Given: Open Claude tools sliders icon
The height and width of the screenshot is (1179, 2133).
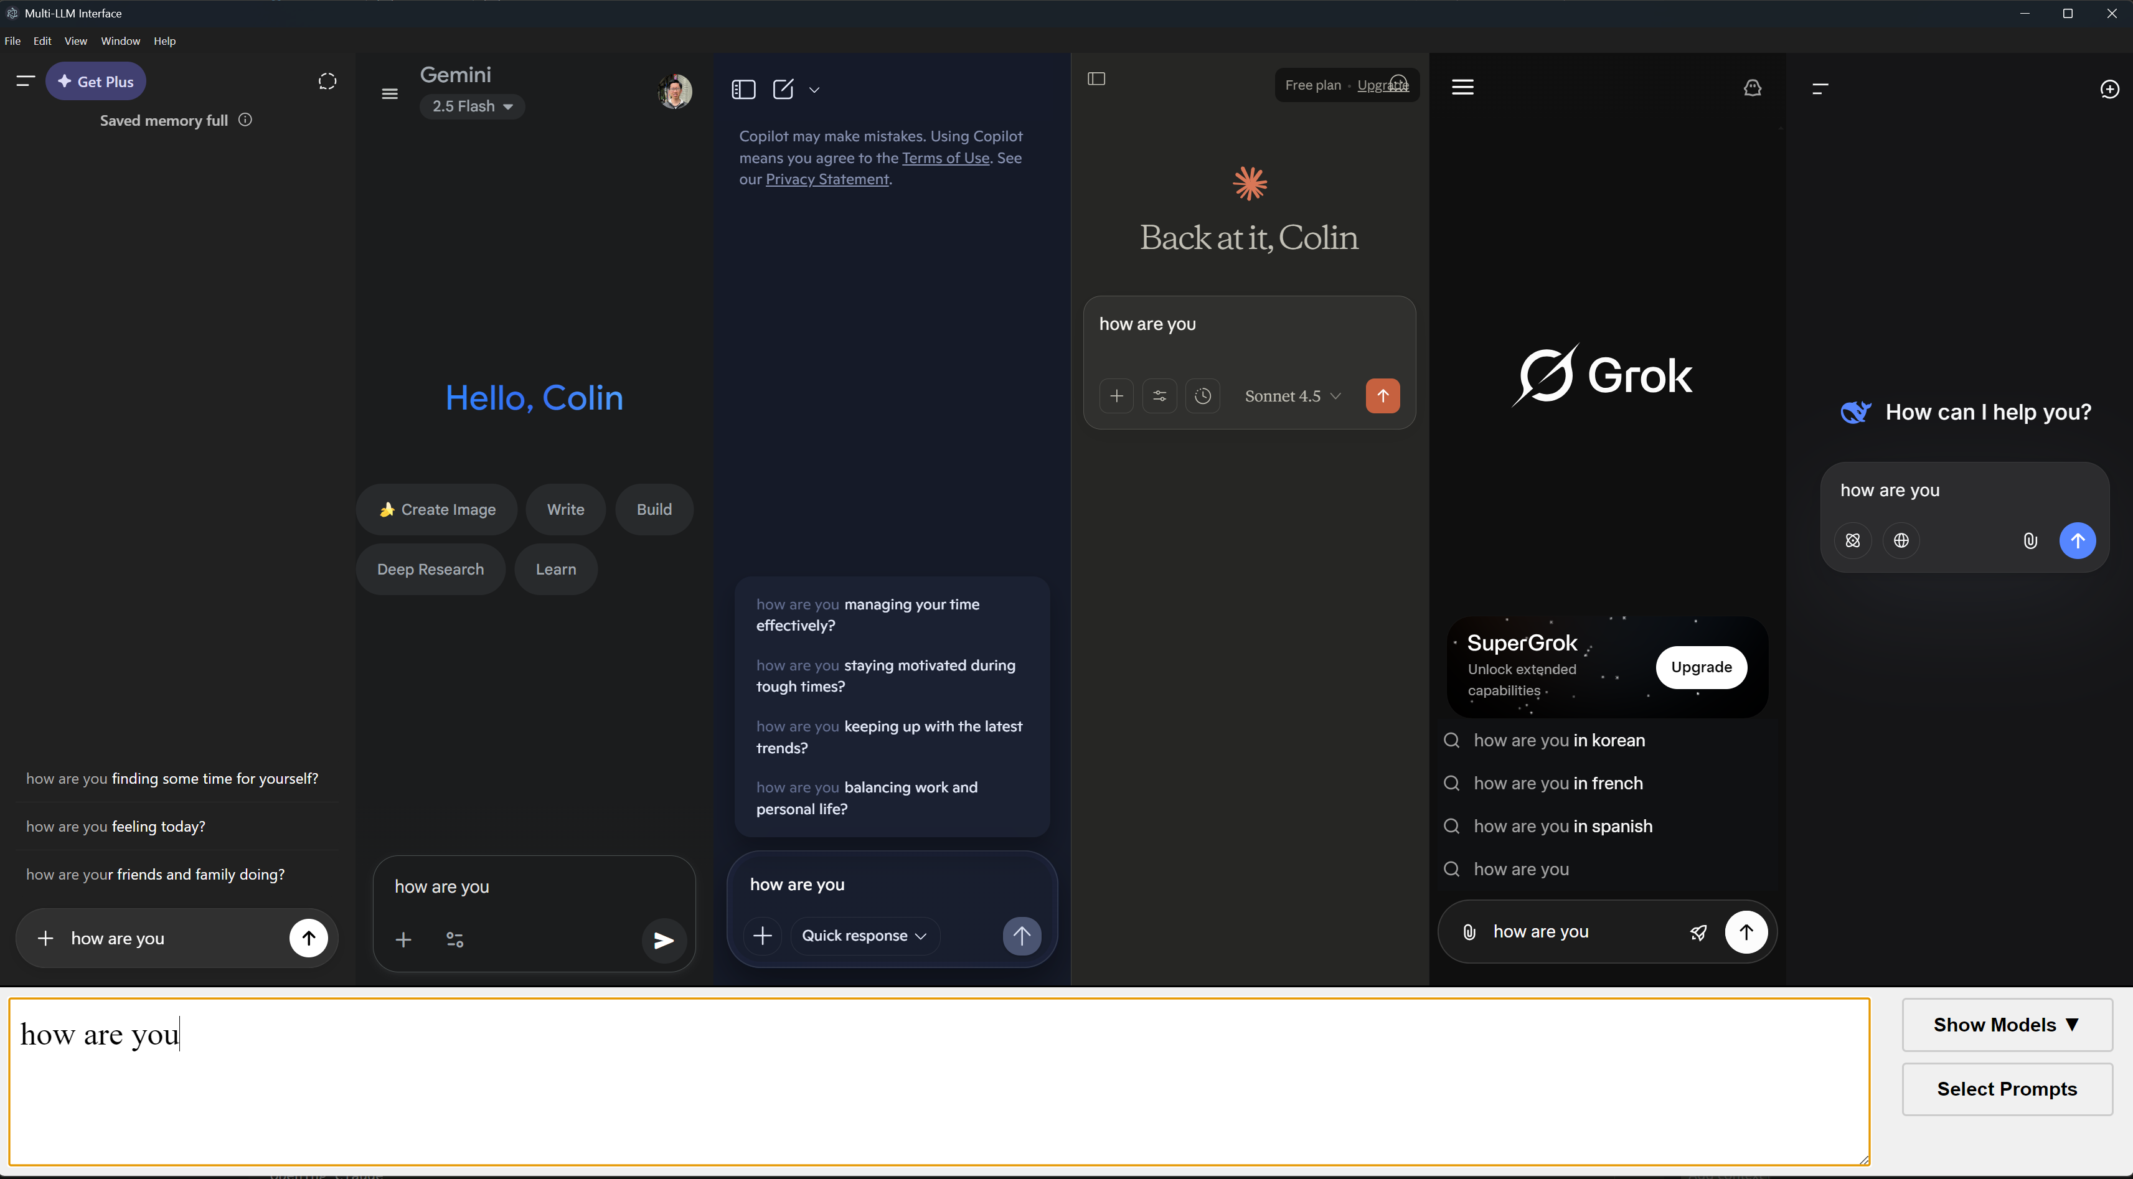Looking at the screenshot, I should pos(1160,396).
